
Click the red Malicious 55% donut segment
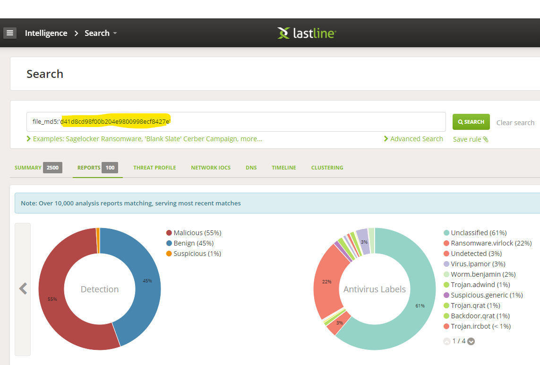coord(52,299)
